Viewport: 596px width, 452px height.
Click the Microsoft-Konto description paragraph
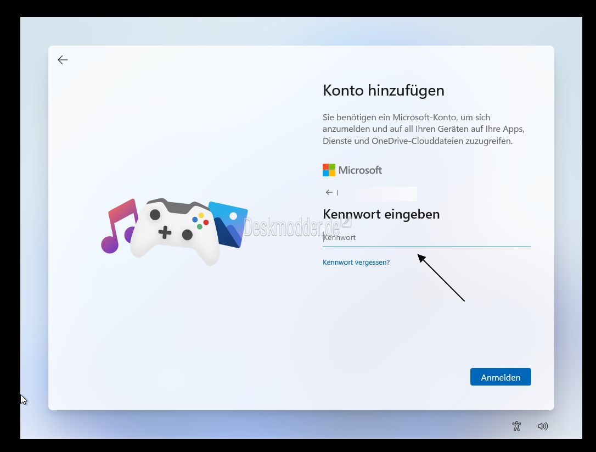click(x=424, y=129)
